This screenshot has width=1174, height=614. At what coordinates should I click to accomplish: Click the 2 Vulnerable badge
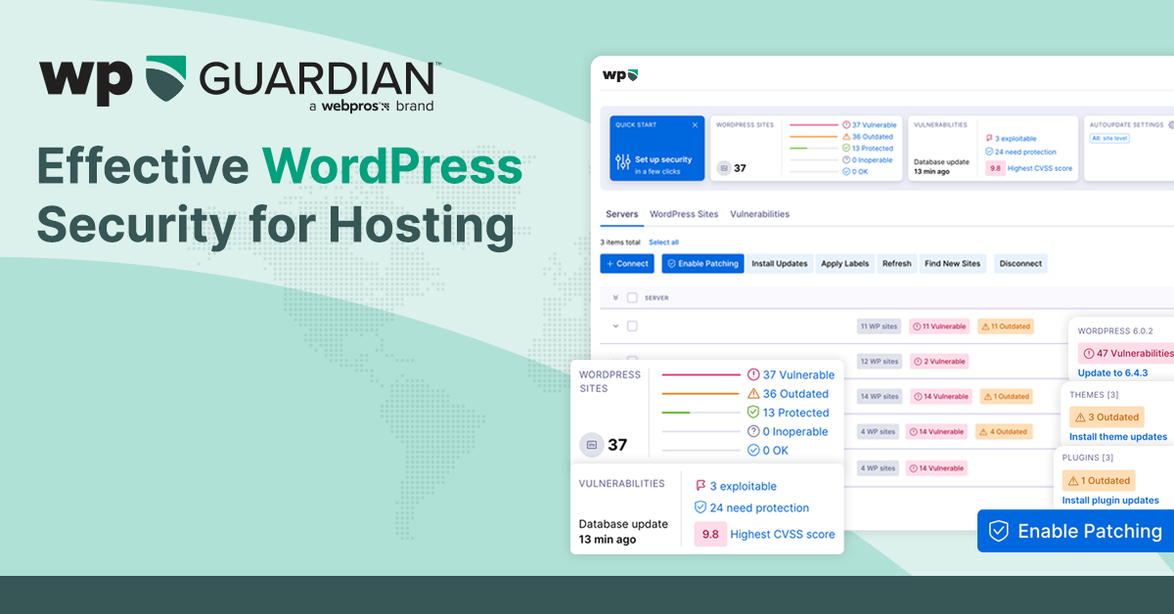click(x=938, y=362)
